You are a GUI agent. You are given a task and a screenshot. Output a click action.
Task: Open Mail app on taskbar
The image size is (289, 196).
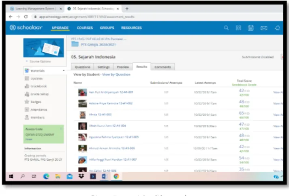point(69,177)
